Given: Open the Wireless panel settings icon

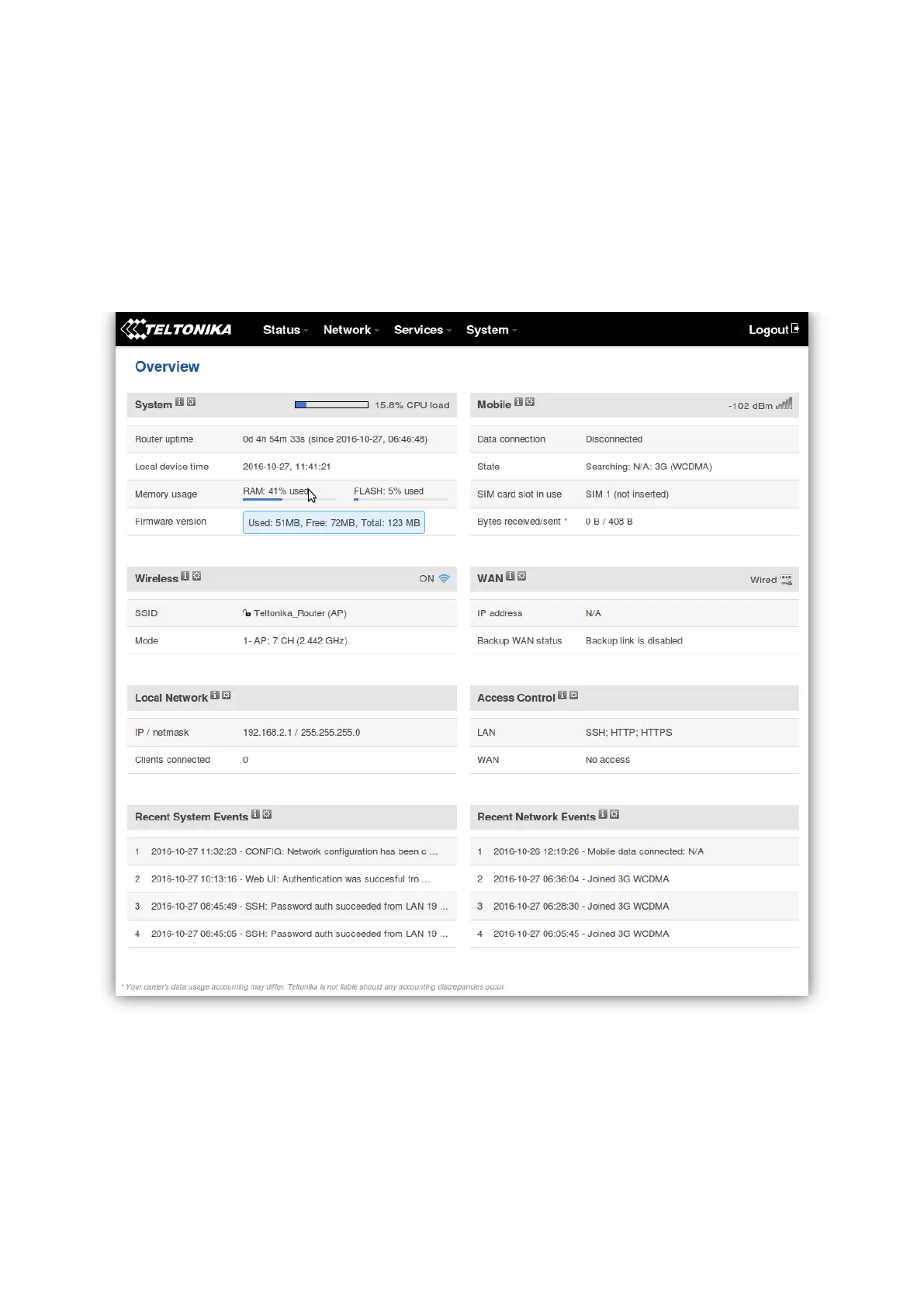Looking at the screenshot, I should click(196, 576).
